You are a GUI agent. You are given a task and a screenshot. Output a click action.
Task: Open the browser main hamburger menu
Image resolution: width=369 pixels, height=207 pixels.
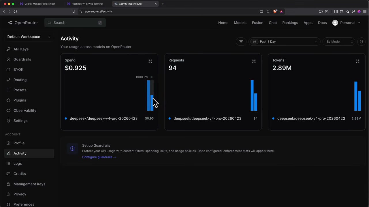(x=365, y=11)
